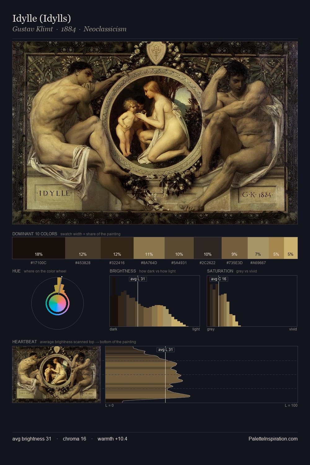Click the hex label "#453828"

point(83,263)
